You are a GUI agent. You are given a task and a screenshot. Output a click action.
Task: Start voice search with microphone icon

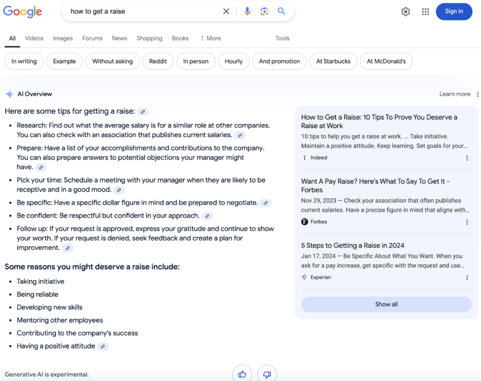[x=247, y=11]
